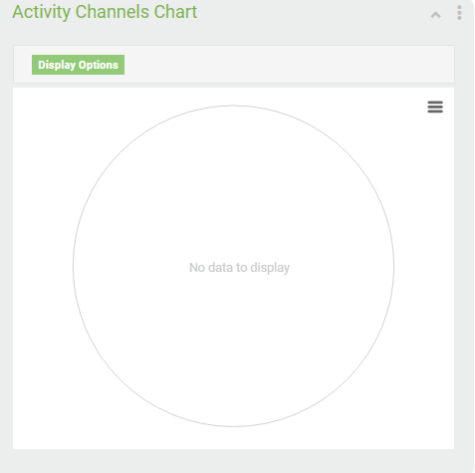
Task: Select the chart export menu icon
Action: (435, 107)
